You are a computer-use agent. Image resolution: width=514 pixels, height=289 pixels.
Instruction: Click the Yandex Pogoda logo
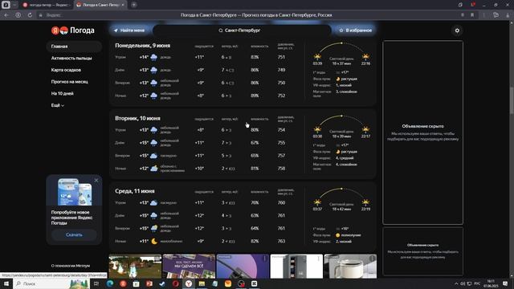pos(73,31)
